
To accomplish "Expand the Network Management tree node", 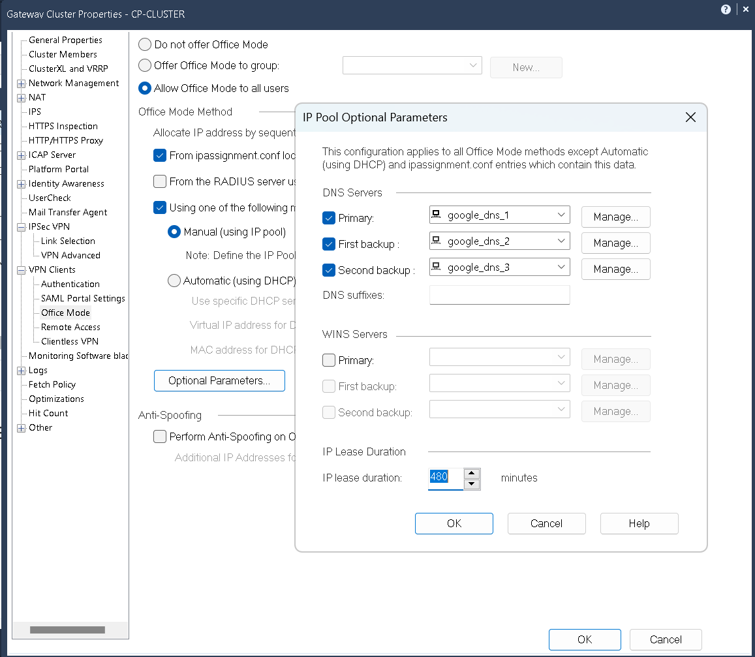I will click(x=22, y=84).
